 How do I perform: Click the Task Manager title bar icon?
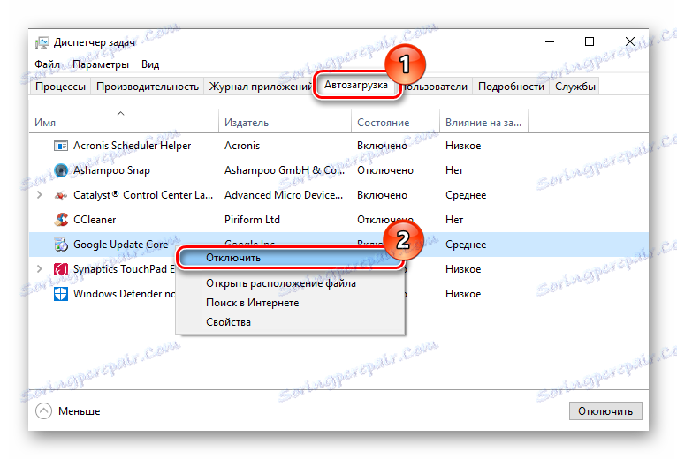click(x=42, y=42)
